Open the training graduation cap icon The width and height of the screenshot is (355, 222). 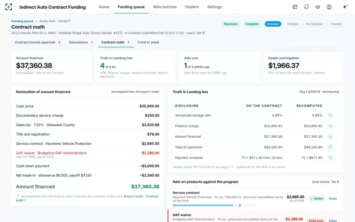318,7
